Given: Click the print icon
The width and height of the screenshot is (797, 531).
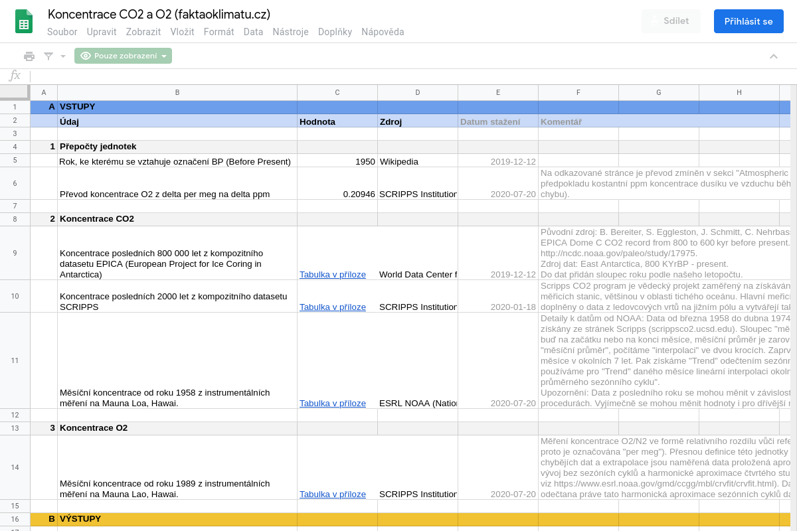Looking at the screenshot, I should tap(29, 56).
